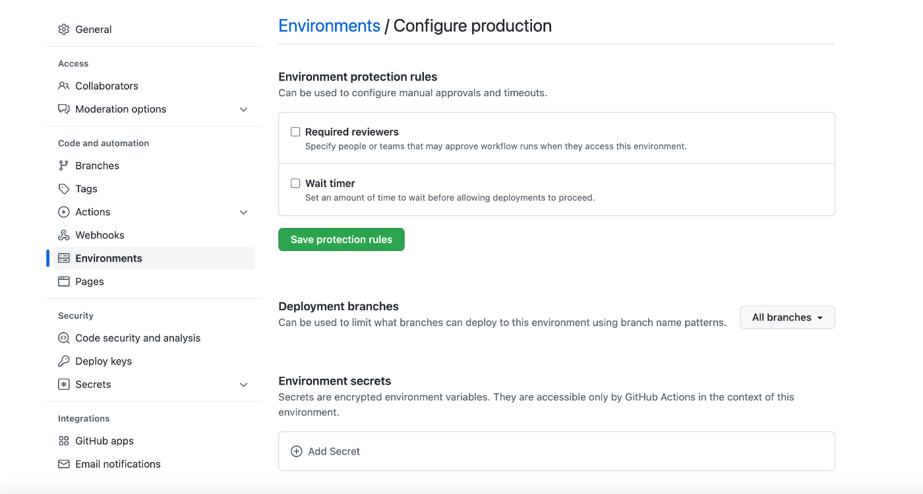Click the General gear icon
This screenshot has height=494, width=923.
[64, 30]
